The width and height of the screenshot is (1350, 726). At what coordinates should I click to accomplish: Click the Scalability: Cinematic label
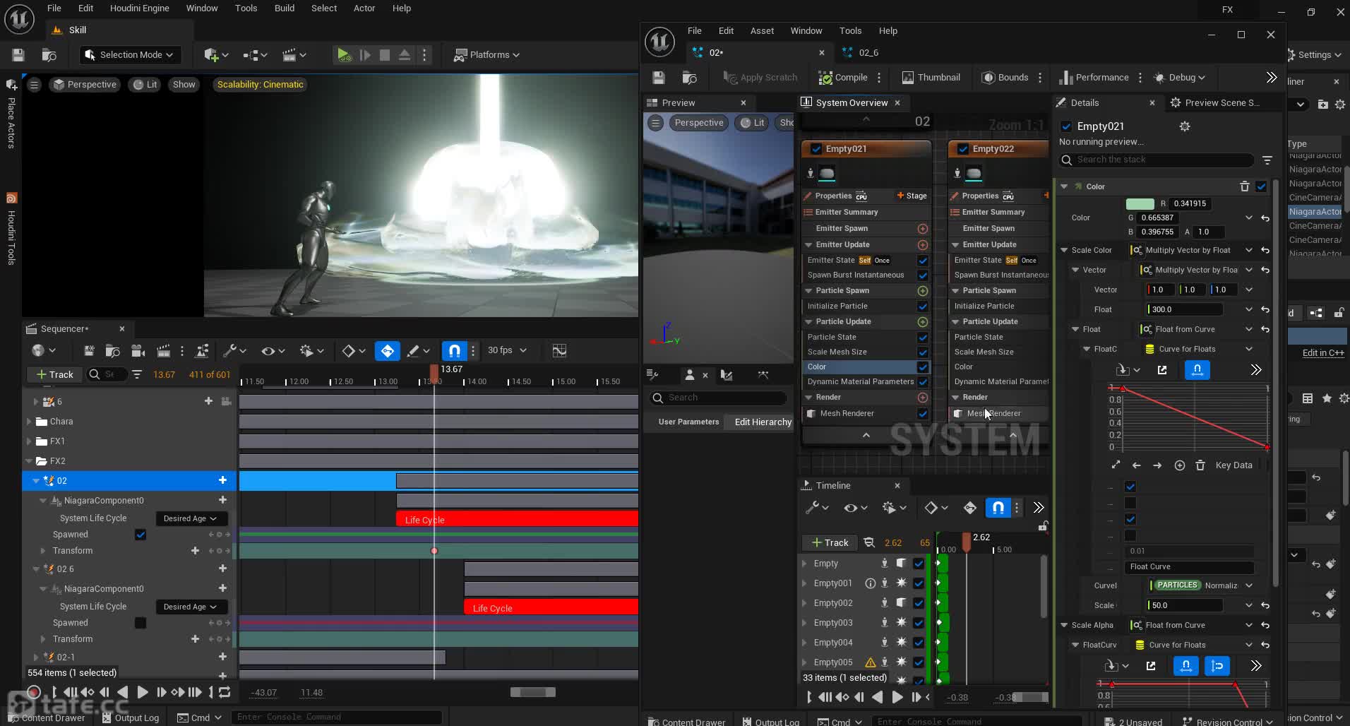pyautogui.click(x=260, y=85)
